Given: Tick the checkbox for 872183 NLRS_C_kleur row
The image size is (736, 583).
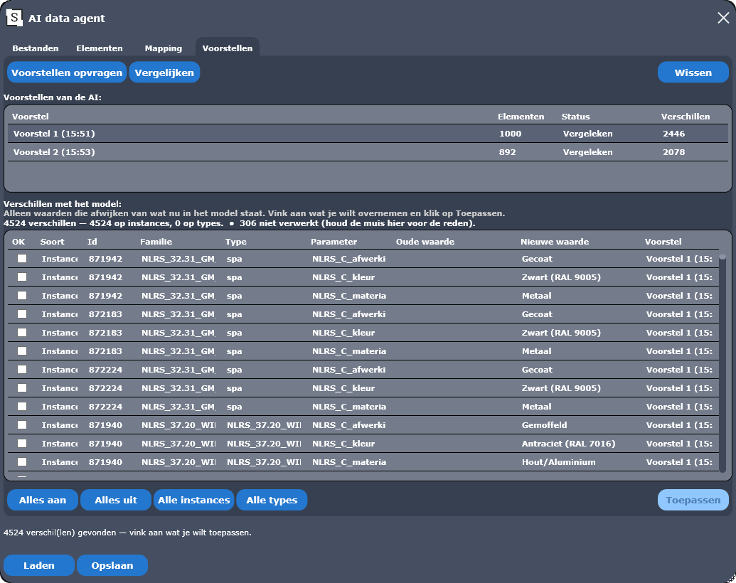Looking at the screenshot, I should pos(22,332).
